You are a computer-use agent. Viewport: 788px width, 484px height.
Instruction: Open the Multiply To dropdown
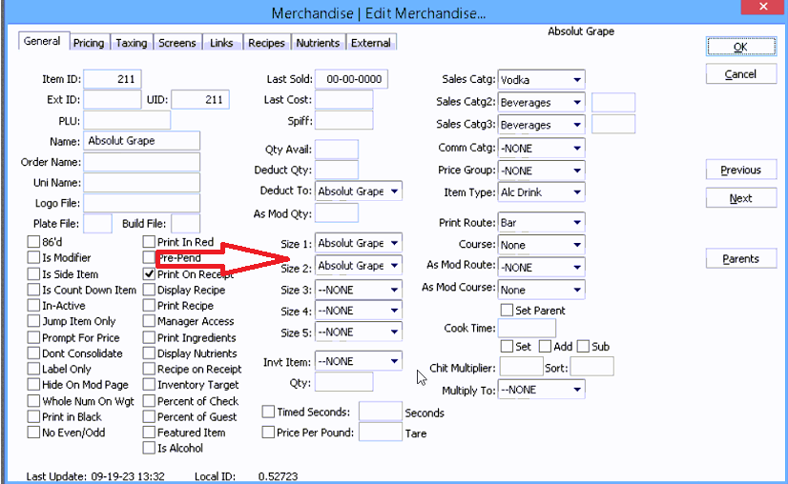(x=541, y=390)
